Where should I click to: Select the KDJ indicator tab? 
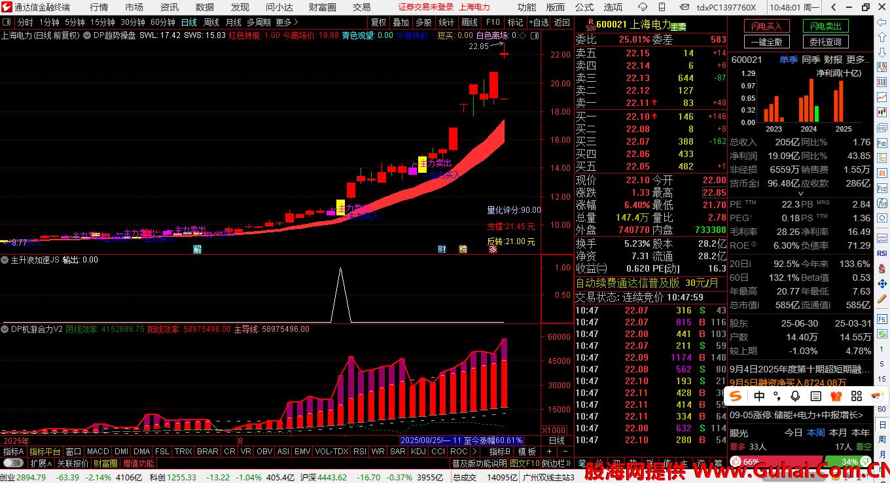(418, 452)
